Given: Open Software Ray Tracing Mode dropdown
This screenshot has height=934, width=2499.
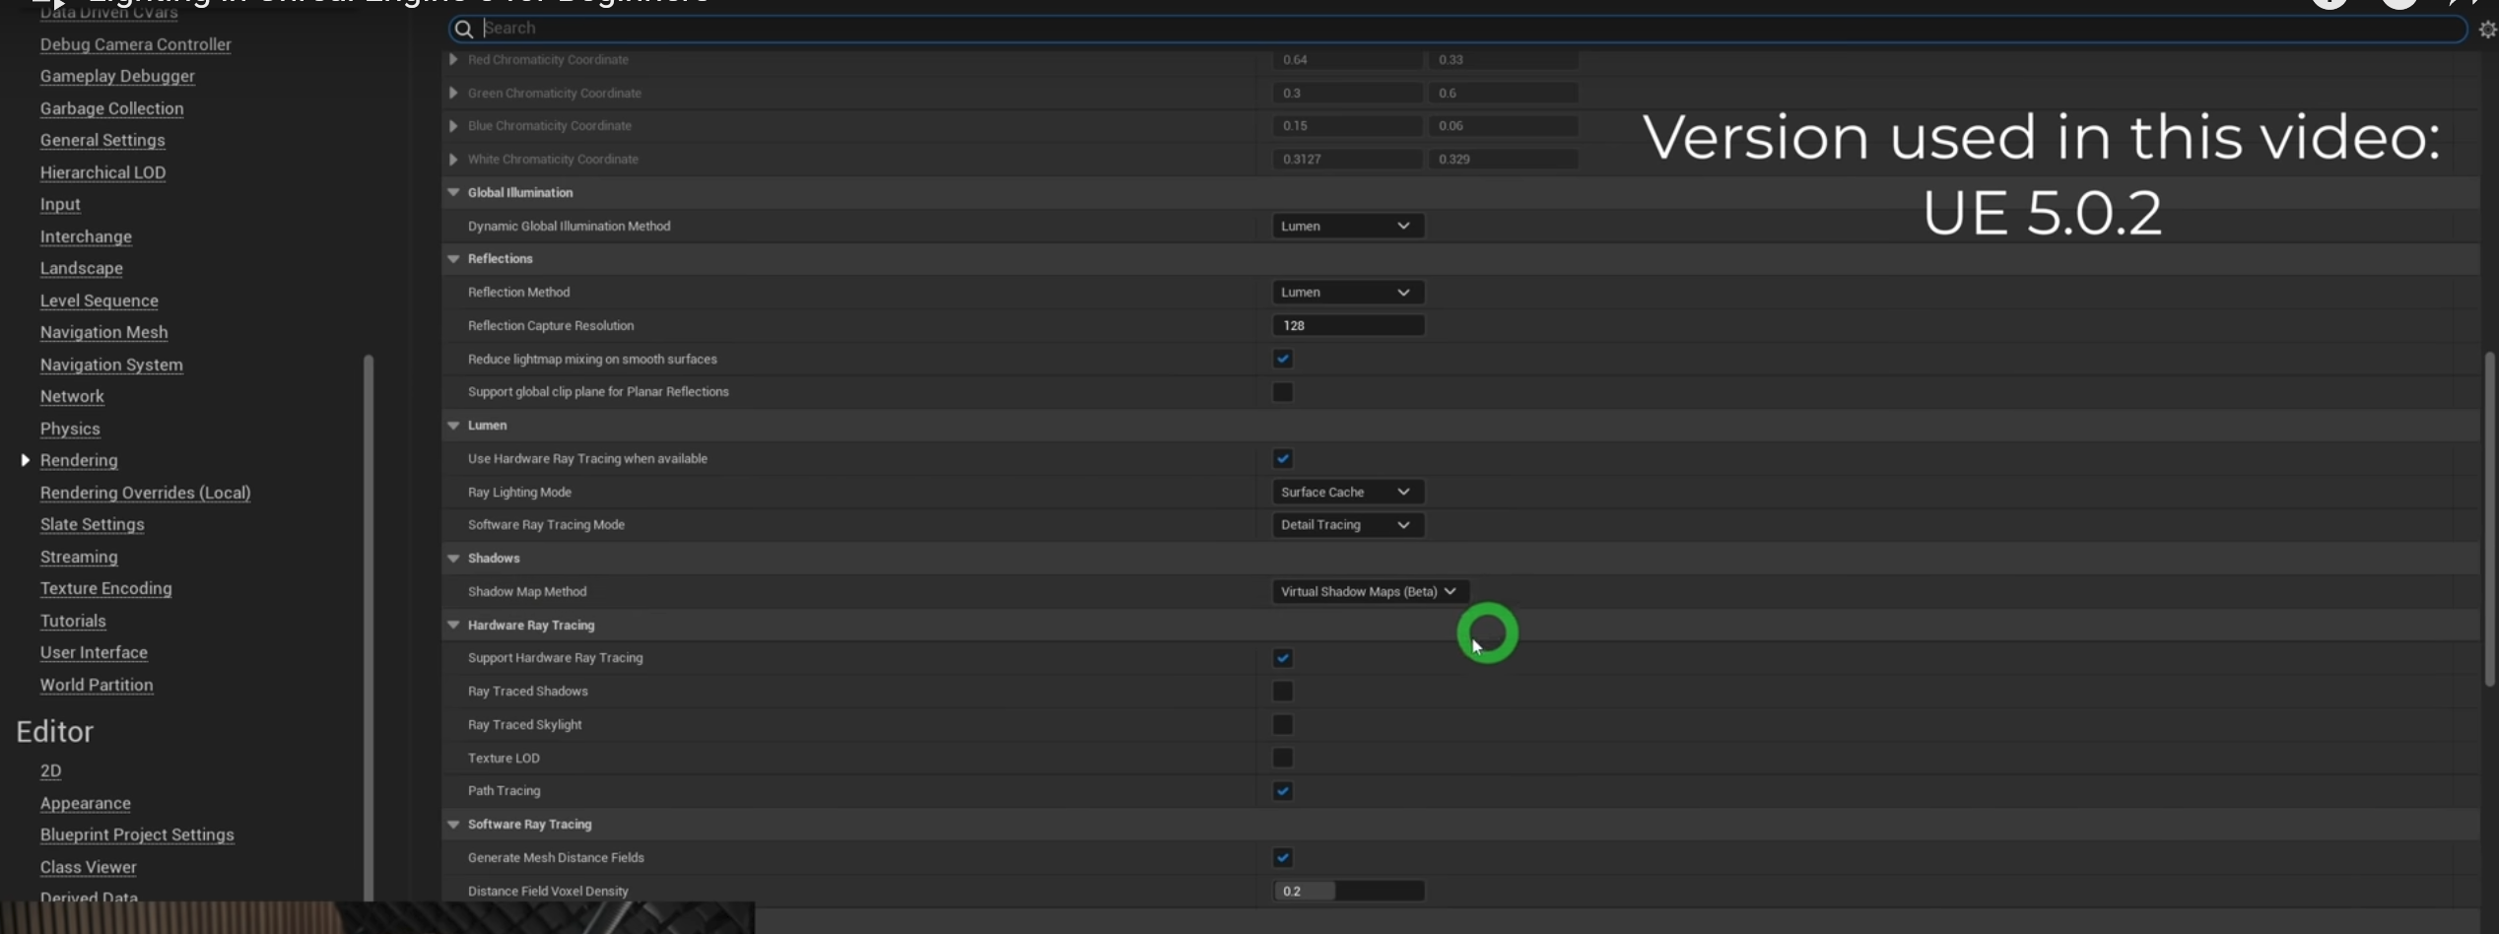Looking at the screenshot, I should pyautogui.click(x=1347, y=524).
